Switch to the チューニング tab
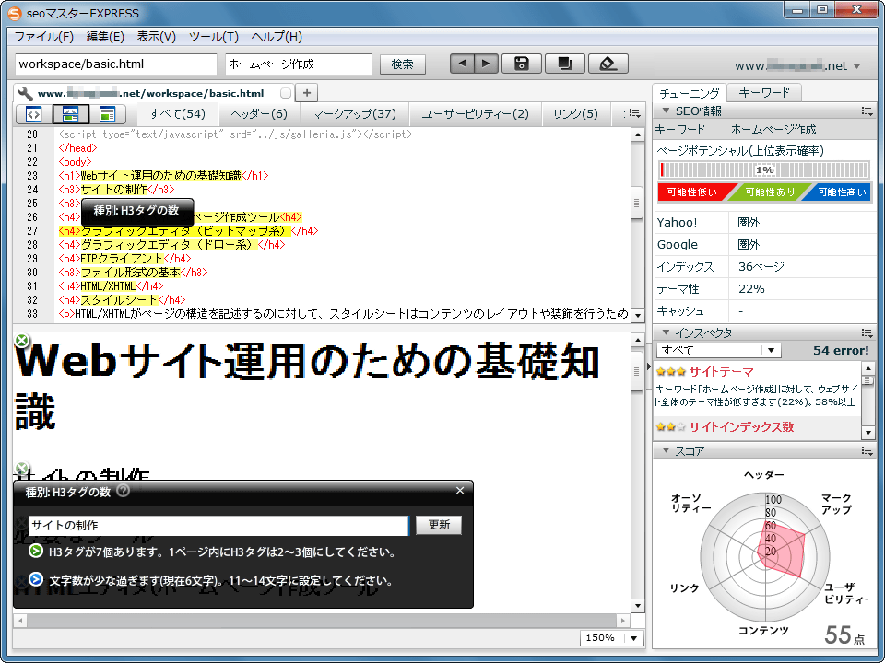Screen dimensions: 885x663 (x=690, y=93)
